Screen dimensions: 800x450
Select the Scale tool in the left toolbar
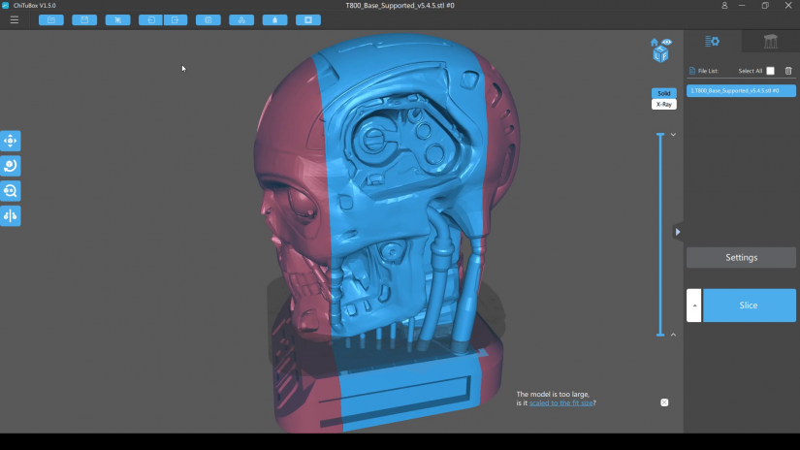click(x=11, y=191)
